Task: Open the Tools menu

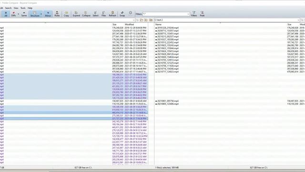Action: coord(23,8)
